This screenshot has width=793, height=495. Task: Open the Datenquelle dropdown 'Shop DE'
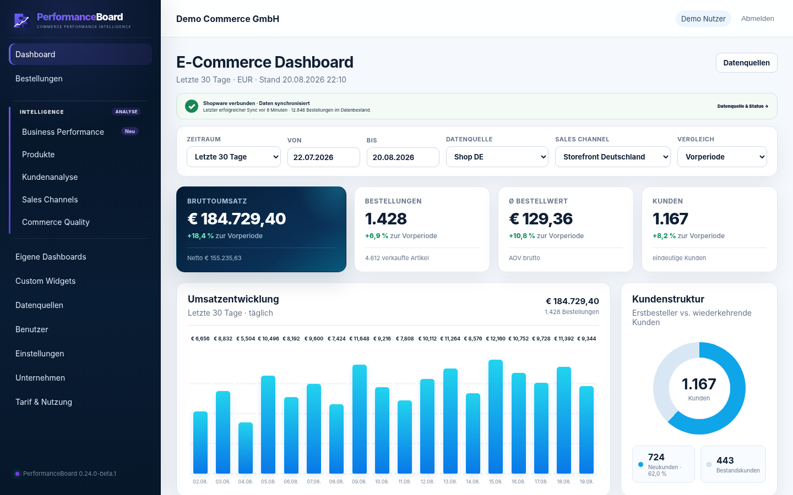coord(497,157)
